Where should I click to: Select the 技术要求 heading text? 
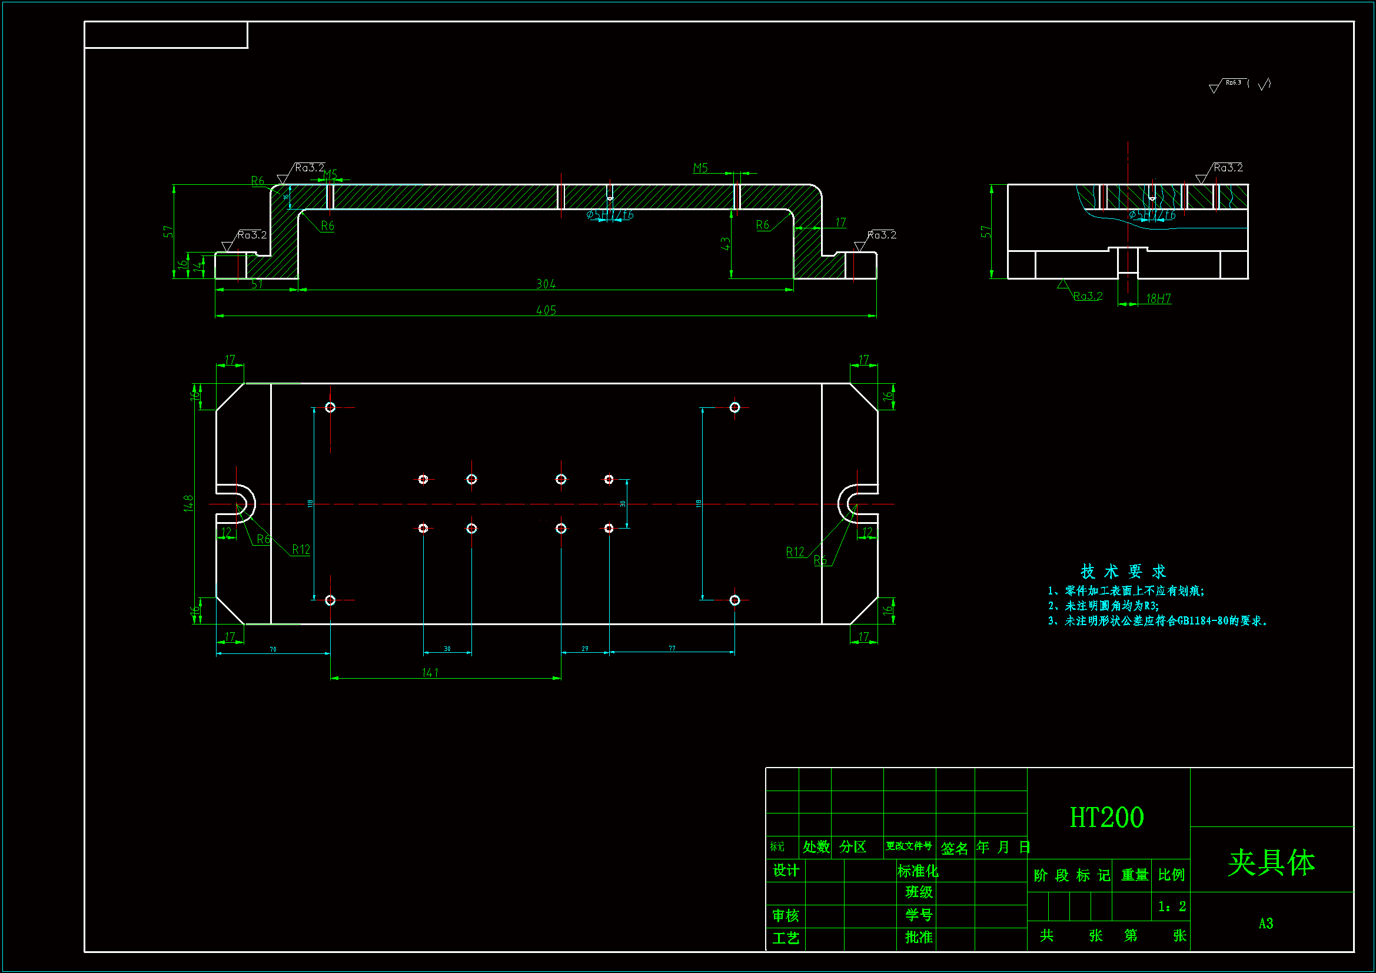tap(1122, 571)
